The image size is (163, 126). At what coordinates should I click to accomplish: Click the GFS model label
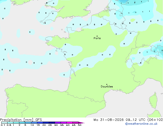[39, 120]
